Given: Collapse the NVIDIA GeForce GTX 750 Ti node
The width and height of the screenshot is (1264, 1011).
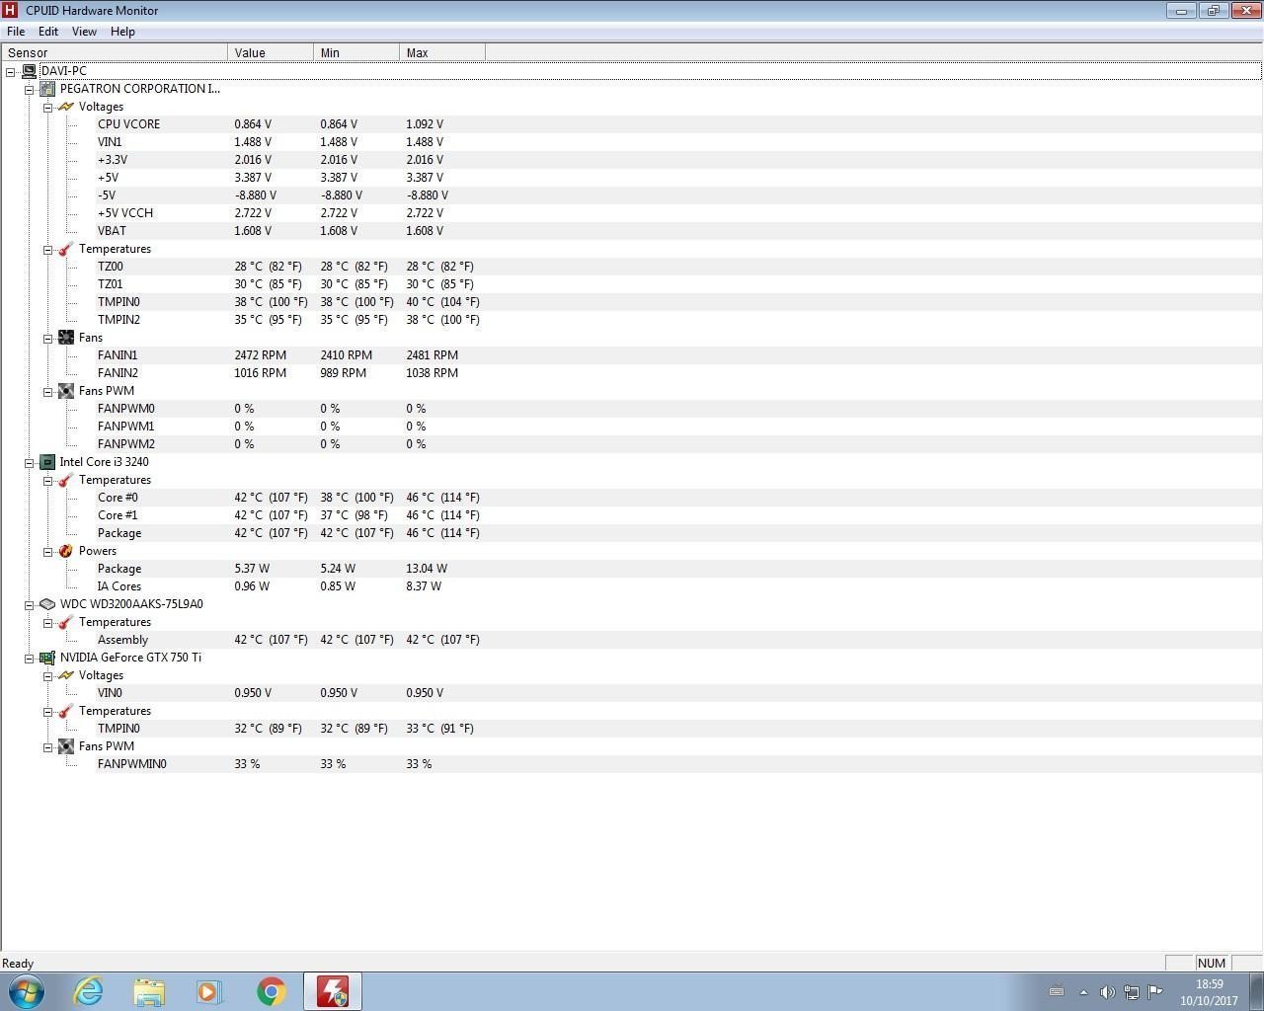Looking at the screenshot, I should pyautogui.click(x=30, y=659).
